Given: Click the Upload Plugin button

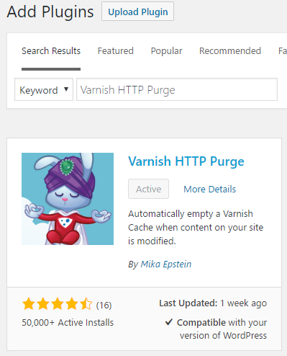Looking at the screenshot, I should (137, 12).
